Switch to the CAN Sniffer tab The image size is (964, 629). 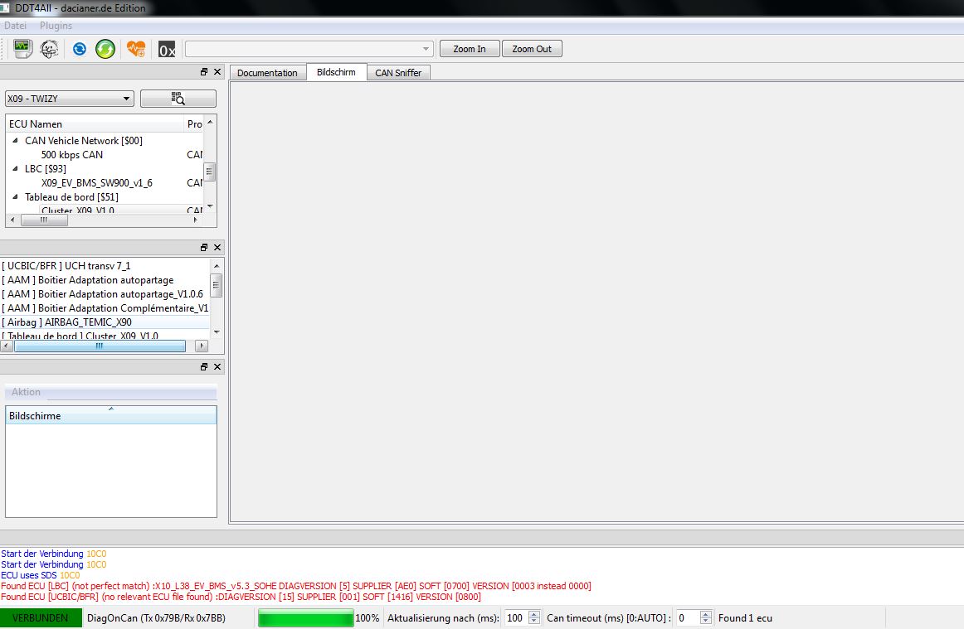click(x=398, y=73)
